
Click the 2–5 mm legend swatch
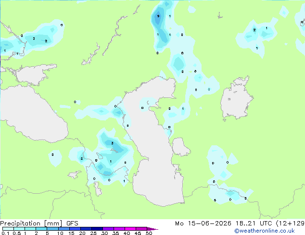pyautogui.click(x=41, y=229)
